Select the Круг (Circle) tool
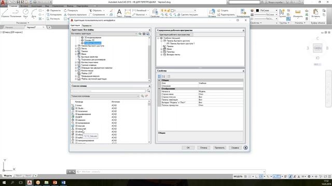 click(25, 13)
